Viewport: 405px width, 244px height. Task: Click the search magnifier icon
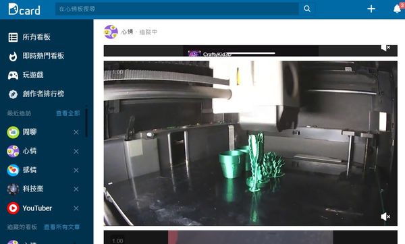[307, 9]
